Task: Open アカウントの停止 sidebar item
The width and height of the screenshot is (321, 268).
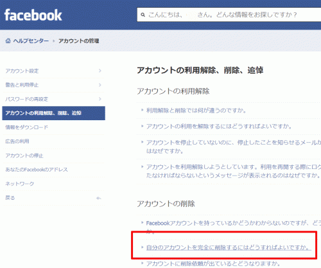Action: coord(53,156)
